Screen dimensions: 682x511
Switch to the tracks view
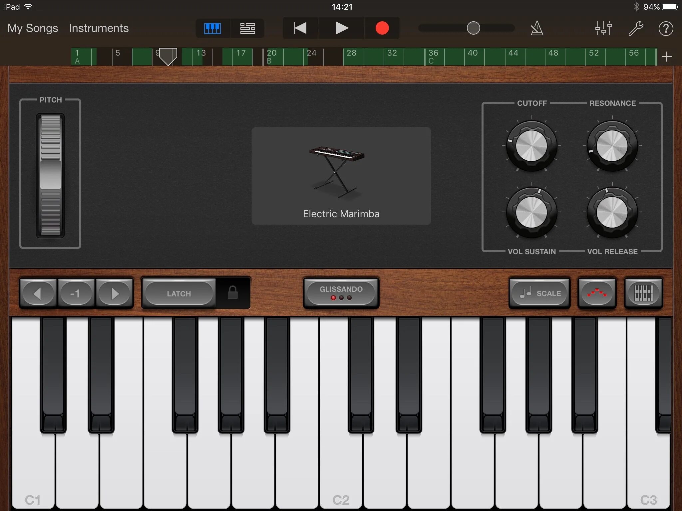[x=247, y=28]
